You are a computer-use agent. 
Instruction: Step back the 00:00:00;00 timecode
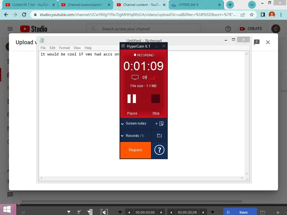tap(129, 212)
